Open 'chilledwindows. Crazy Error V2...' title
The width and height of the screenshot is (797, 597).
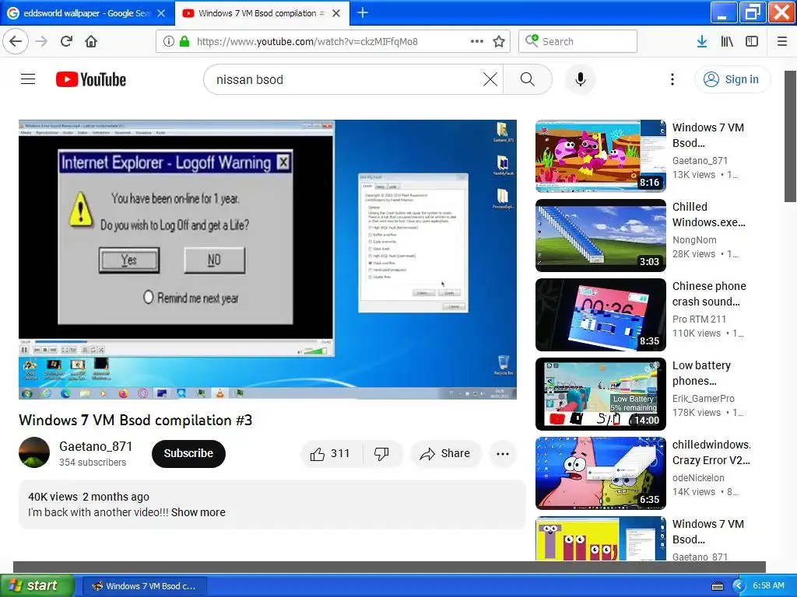coord(711,452)
